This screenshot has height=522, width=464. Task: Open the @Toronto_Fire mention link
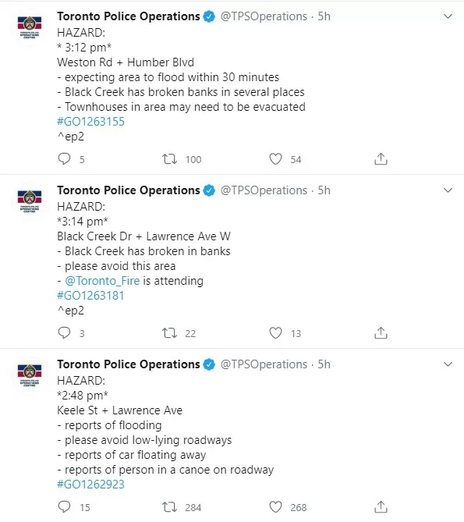pyautogui.click(x=102, y=281)
